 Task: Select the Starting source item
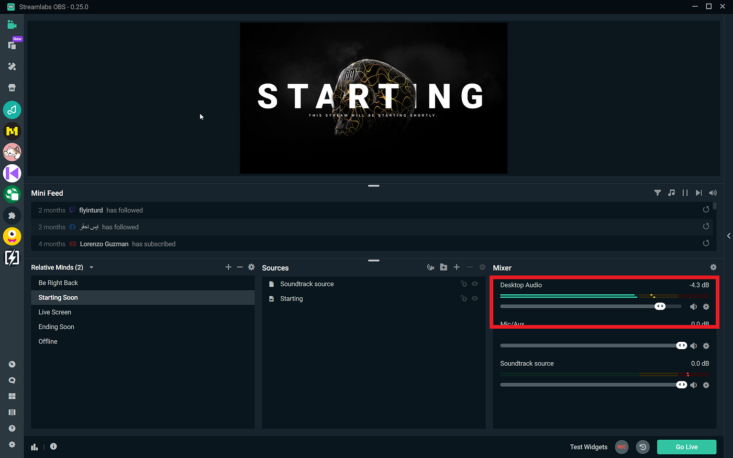(x=374, y=298)
